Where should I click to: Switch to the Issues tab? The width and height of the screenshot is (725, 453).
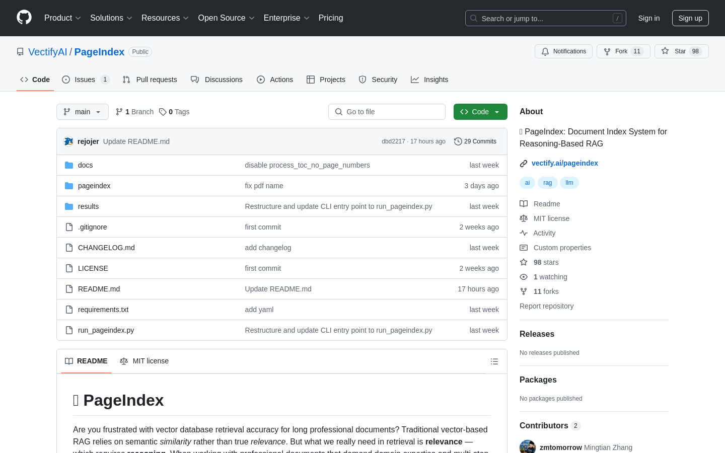point(86,80)
